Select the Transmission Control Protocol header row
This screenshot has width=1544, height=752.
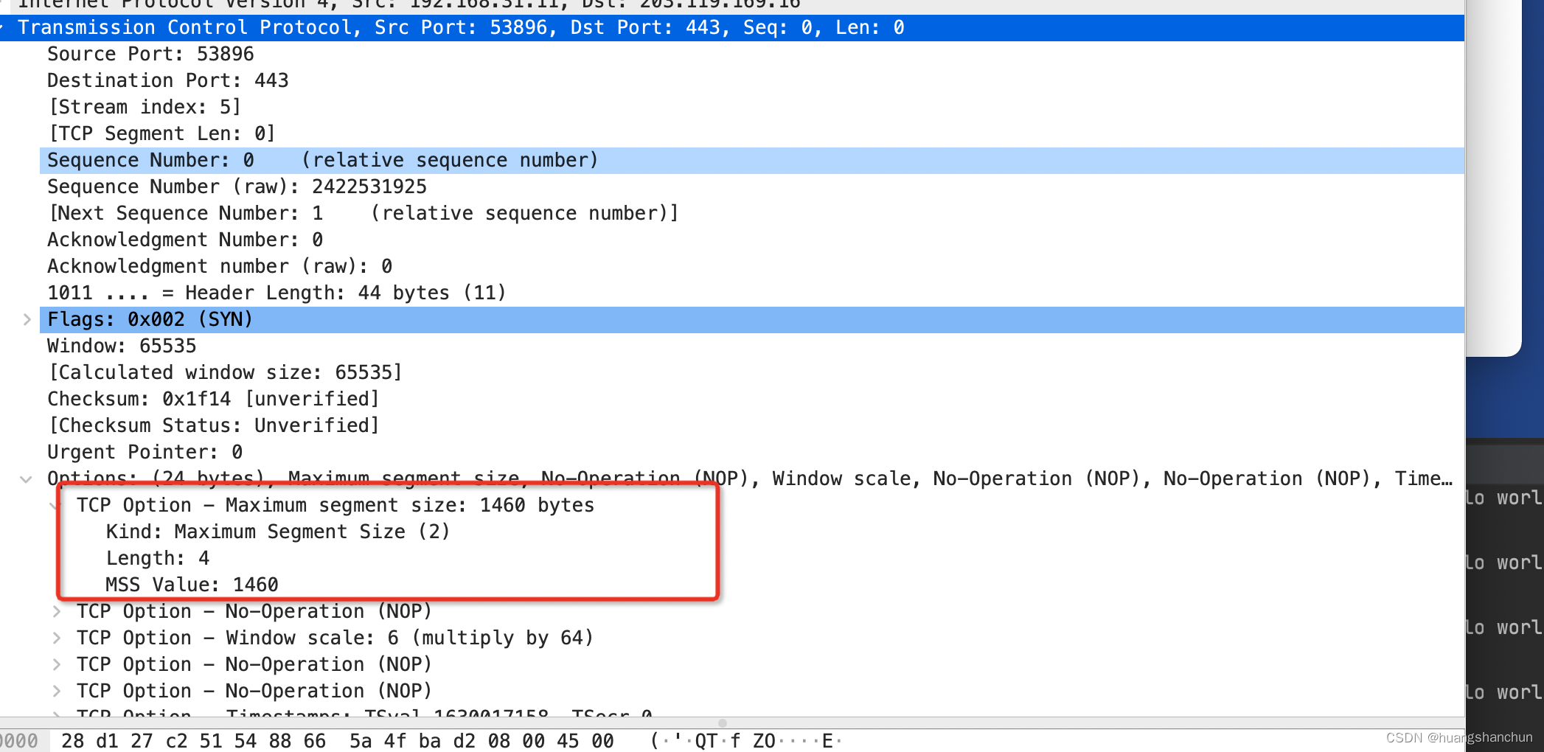732,28
